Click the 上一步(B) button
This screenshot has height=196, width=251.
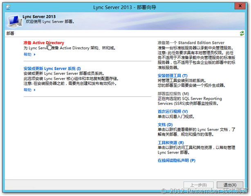coord(199,185)
